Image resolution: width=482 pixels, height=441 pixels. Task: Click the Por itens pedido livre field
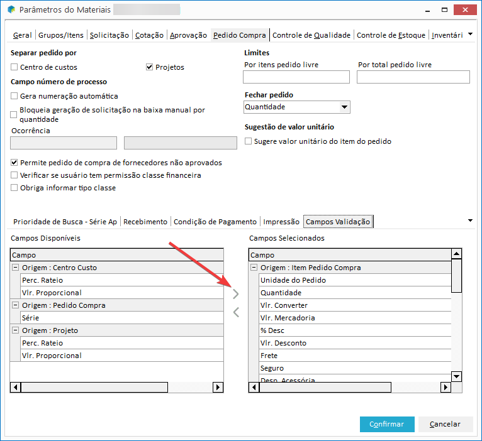(x=296, y=77)
